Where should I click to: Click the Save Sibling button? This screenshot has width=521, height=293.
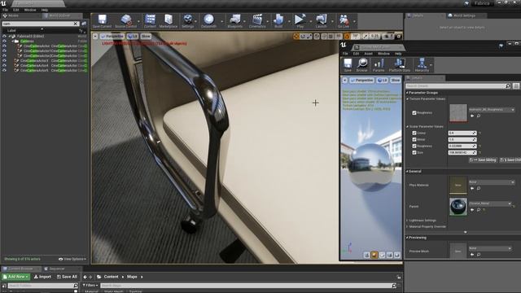(484, 160)
